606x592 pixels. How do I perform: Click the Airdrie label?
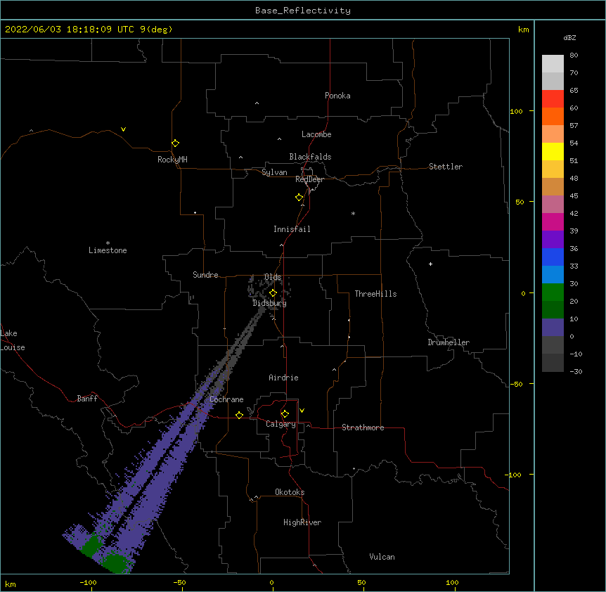283,378
